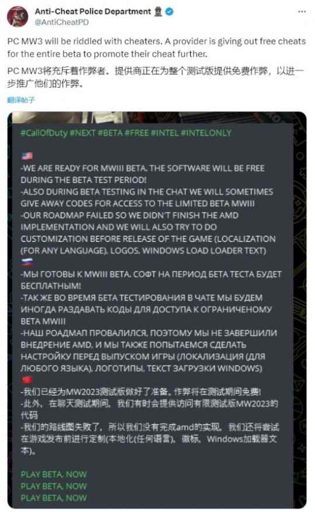Viewport: 315px width, 512px height.
Task: Click the United States flag icon
Action: 27,156
